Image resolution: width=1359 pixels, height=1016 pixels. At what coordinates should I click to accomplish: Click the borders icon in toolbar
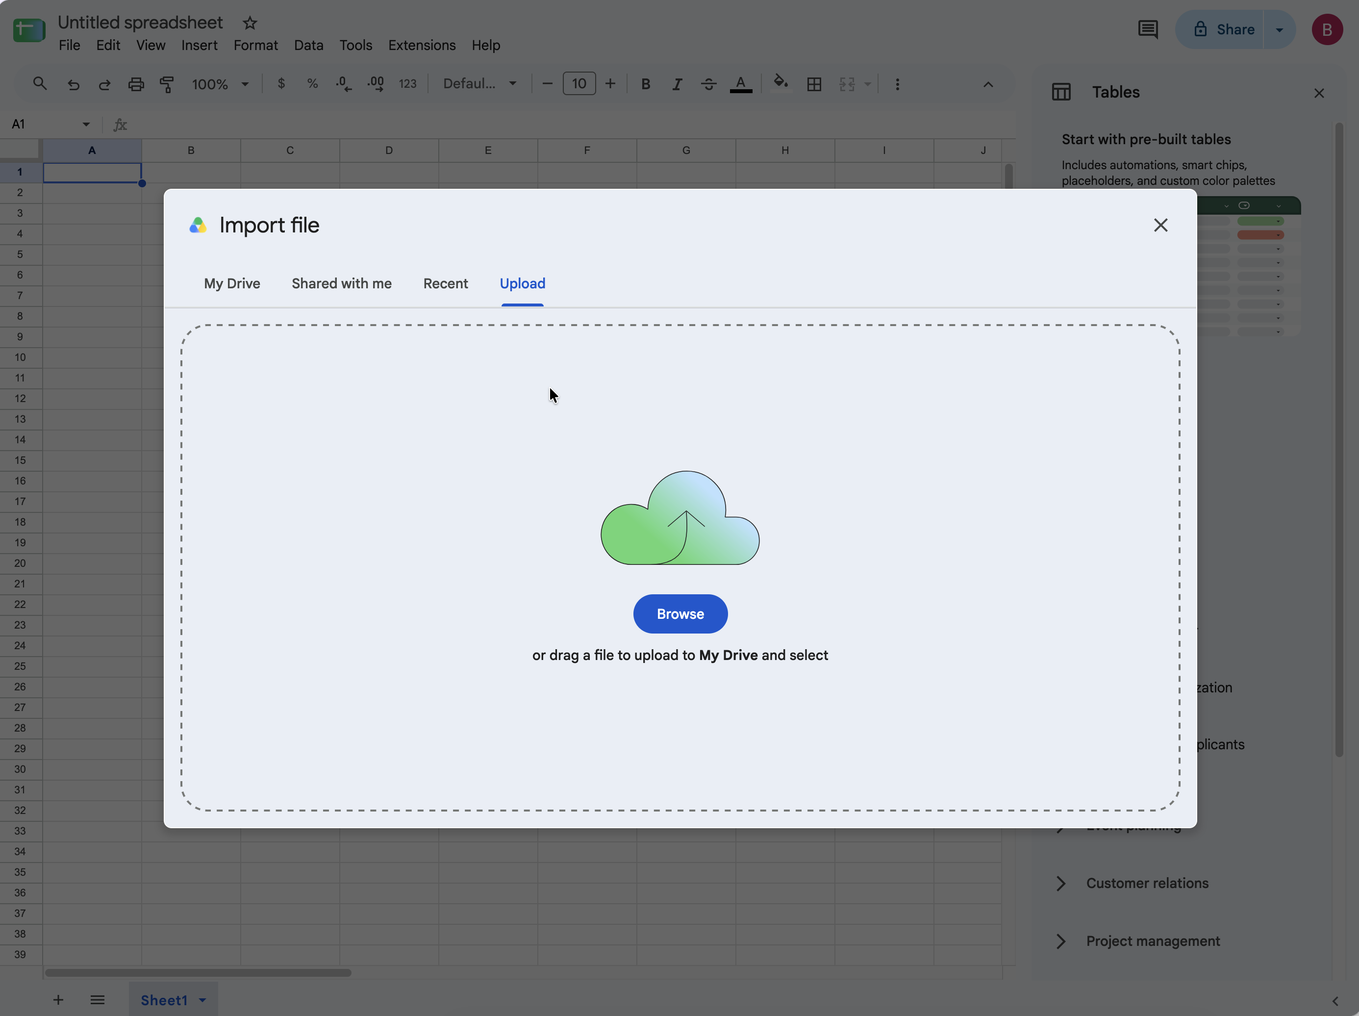814,84
